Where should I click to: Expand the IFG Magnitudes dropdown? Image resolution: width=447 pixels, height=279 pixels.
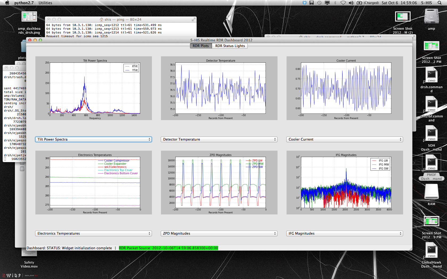(345, 234)
